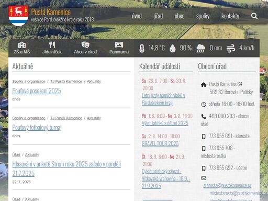Click TJ Pustá Kamenice breadcrumb above Pouťový fotbalový turnaj
The height and width of the screenshot is (201, 268).
tap(66, 118)
